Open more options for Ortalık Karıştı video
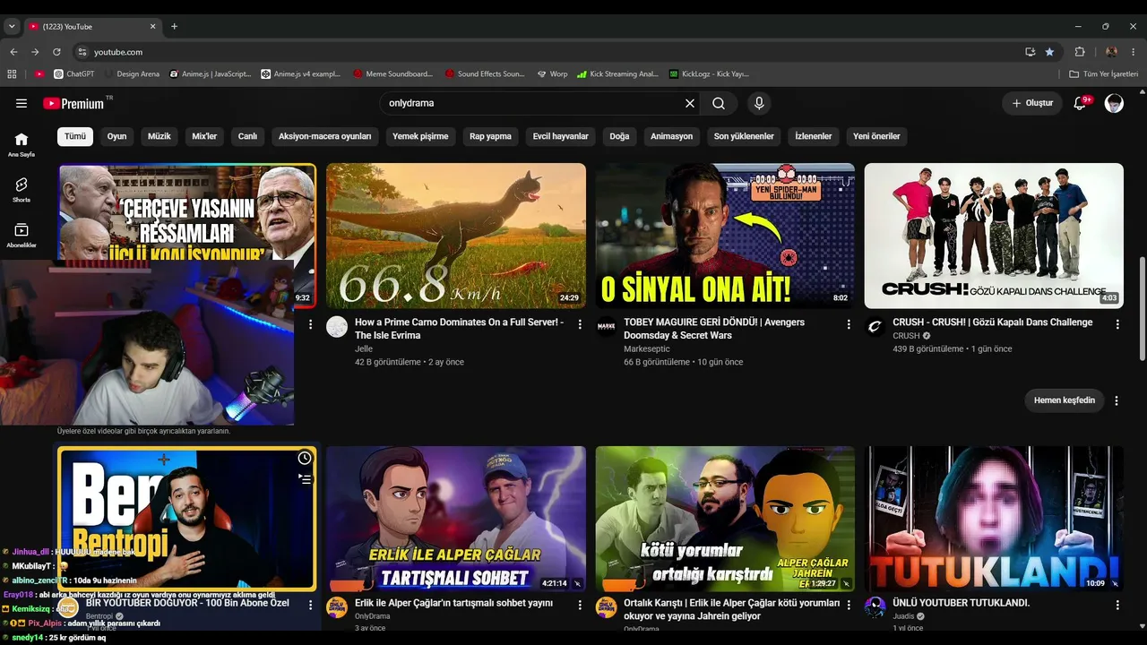This screenshot has width=1147, height=645. click(x=849, y=606)
